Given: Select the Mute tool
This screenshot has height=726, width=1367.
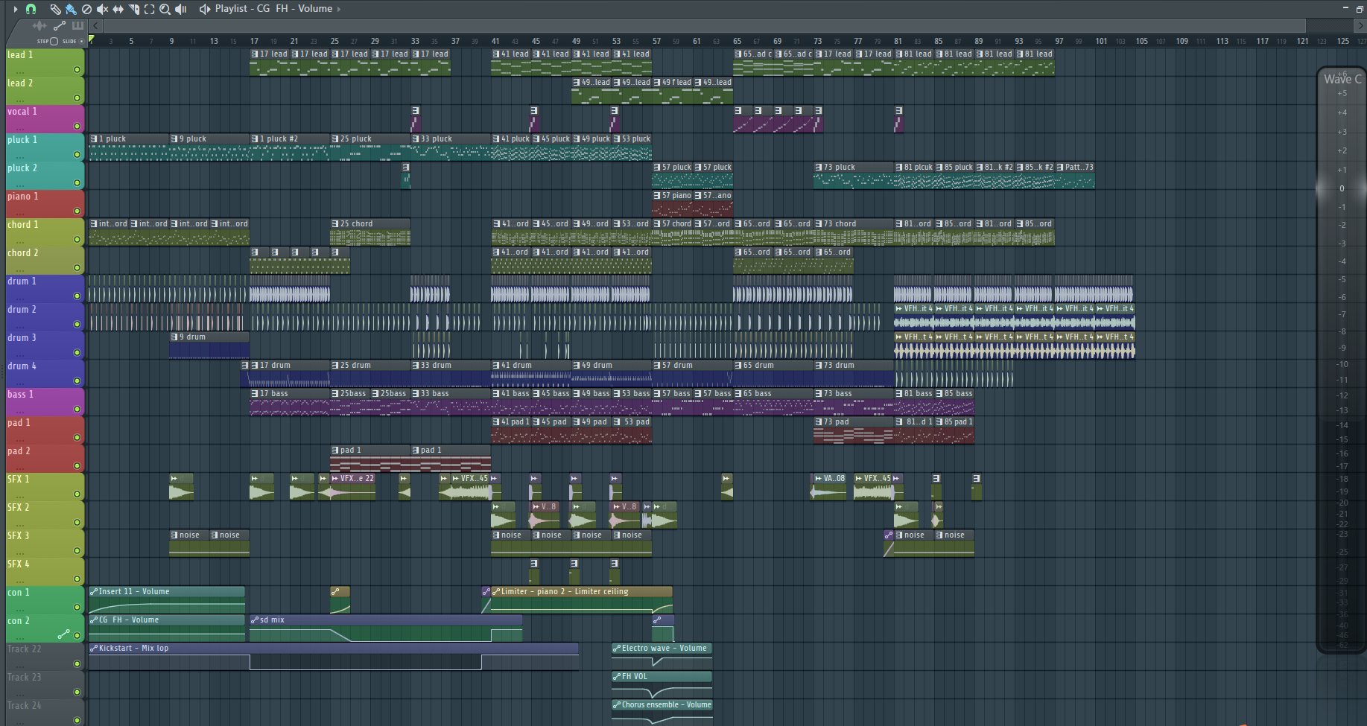Looking at the screenshot, I should 102,9.
